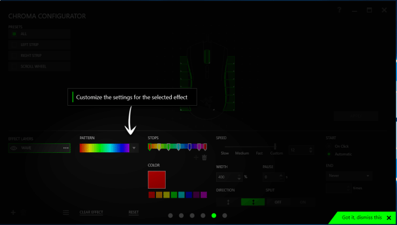
Task: Select the On Click start radio button
Action: pos(329,147)
